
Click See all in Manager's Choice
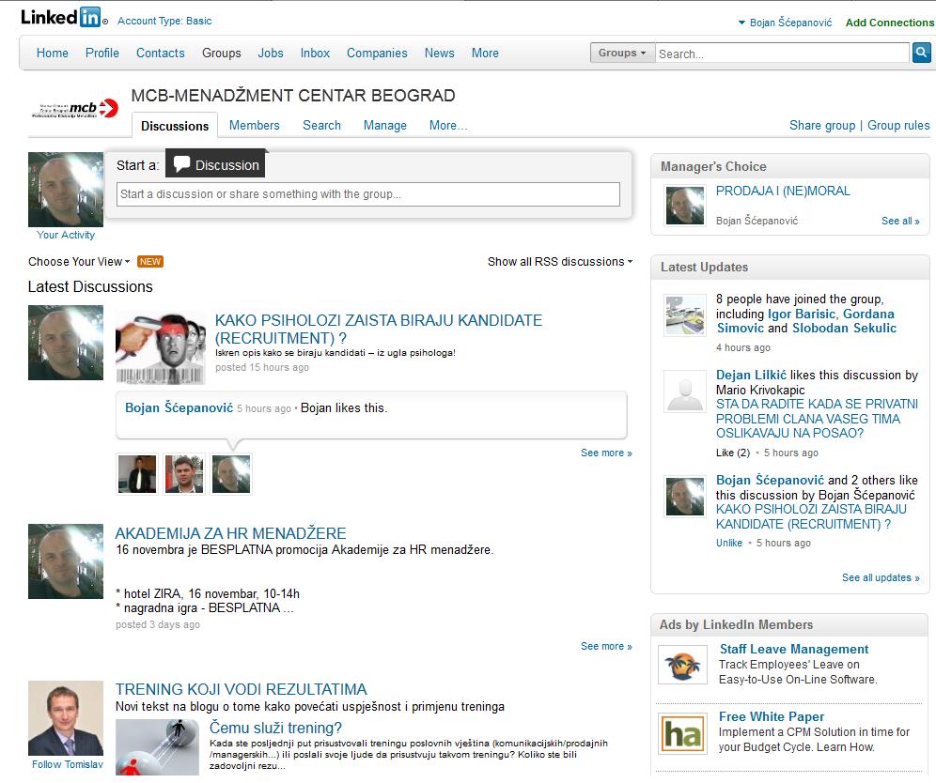point(900,222)
